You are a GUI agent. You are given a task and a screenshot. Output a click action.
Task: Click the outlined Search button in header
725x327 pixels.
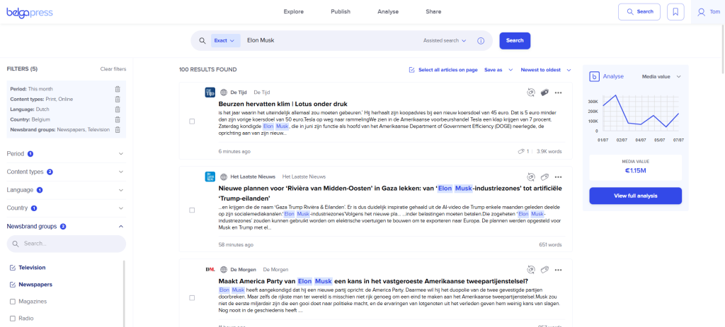pyautogui.click(x=639, y=12)
